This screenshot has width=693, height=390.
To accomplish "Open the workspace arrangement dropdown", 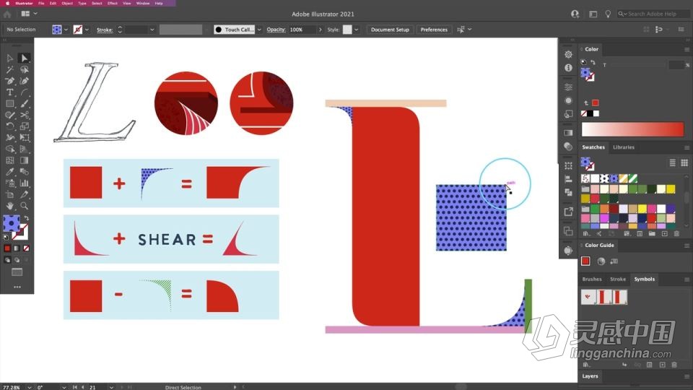I will pos(35,14).
